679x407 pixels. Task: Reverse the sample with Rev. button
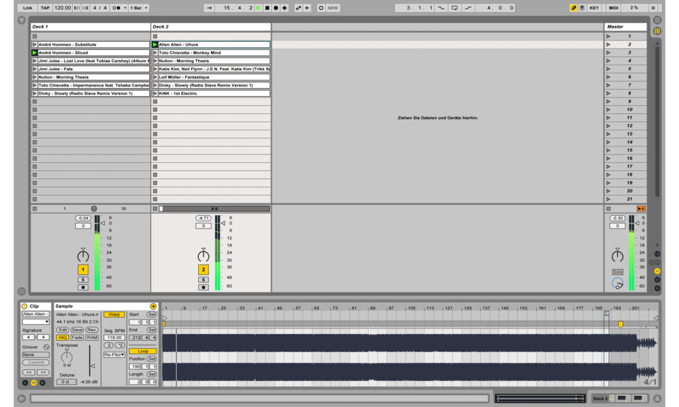[92, 330]
